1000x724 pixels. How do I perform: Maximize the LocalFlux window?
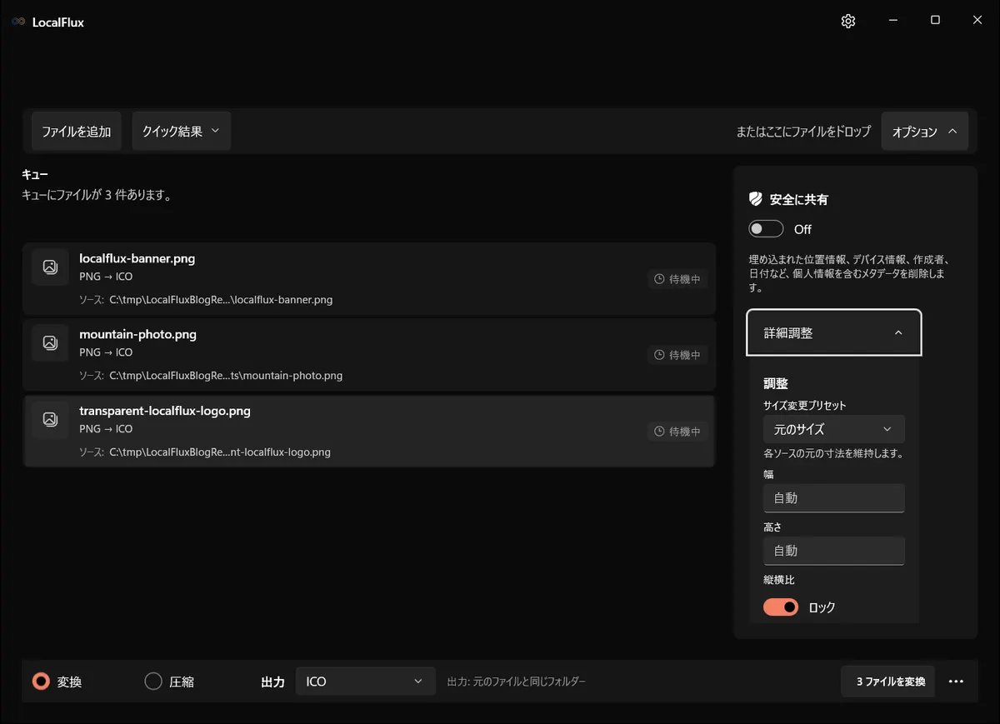[x=935, y=21]
